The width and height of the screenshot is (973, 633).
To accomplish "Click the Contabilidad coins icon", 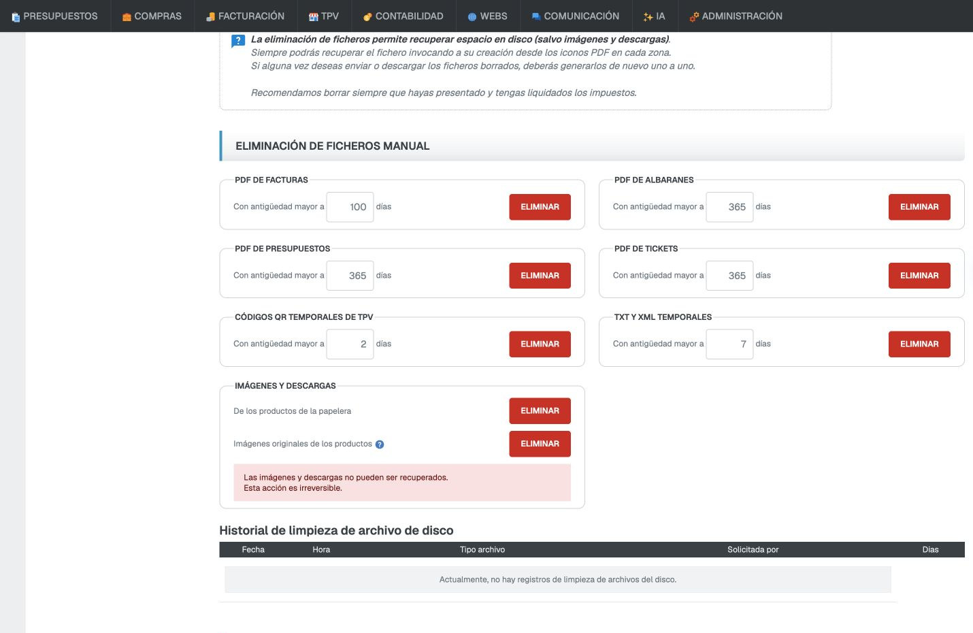I will pyautogui.click(x=367, y=17).
